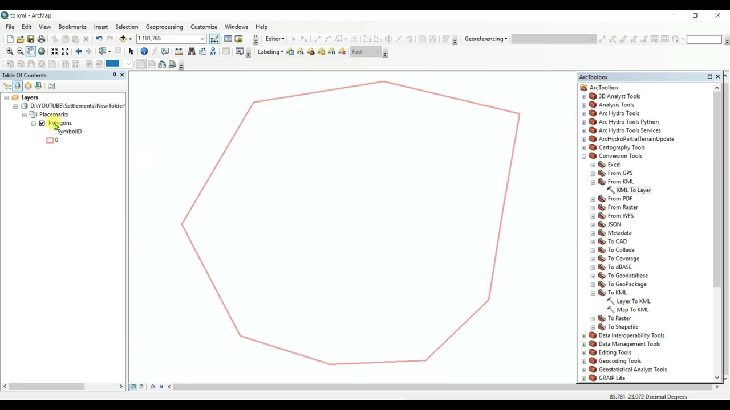Open the Find binoculars tool
730x410 pixels.
[x=192, y=51]
